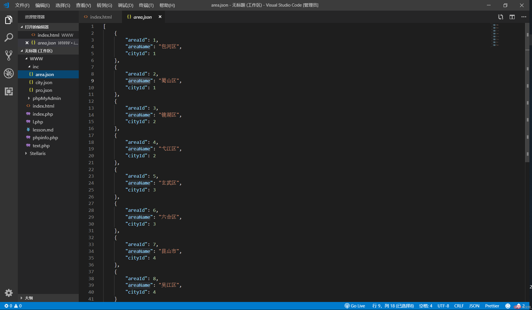Viewport: 532px width, 310px height.
Task: Open the 文件(F) menu
Action: 22,5
